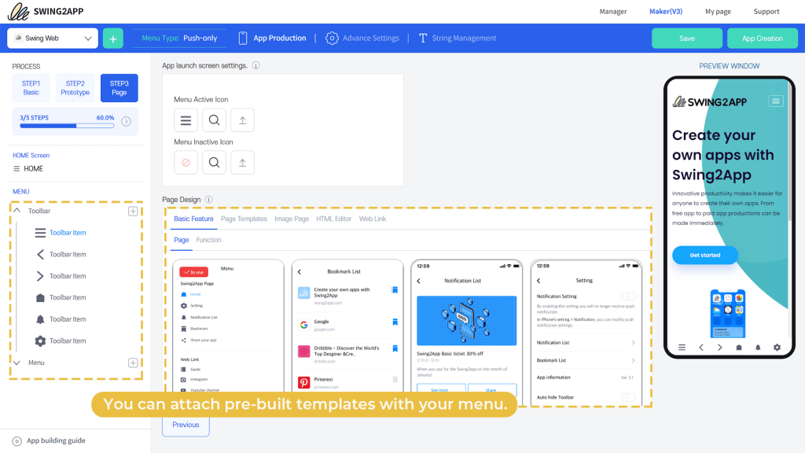The height and width of the screenshot is (453, 805).
Task: Toggle Notification Setting switch in Setting template
Action: [628, 296]
